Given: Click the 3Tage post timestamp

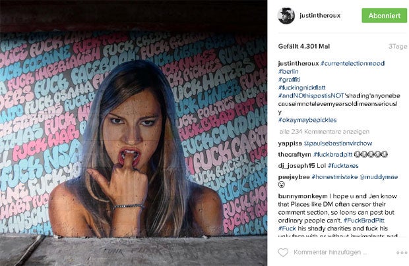Looking at the screenshot, I should [398, 46].
